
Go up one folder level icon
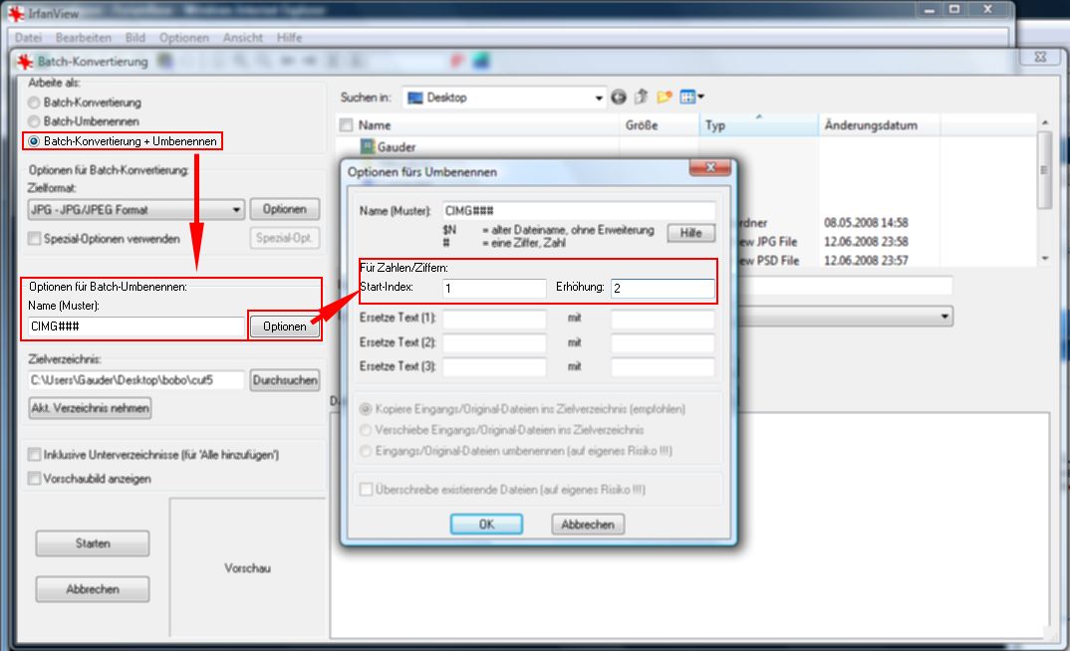click(641, 97)
